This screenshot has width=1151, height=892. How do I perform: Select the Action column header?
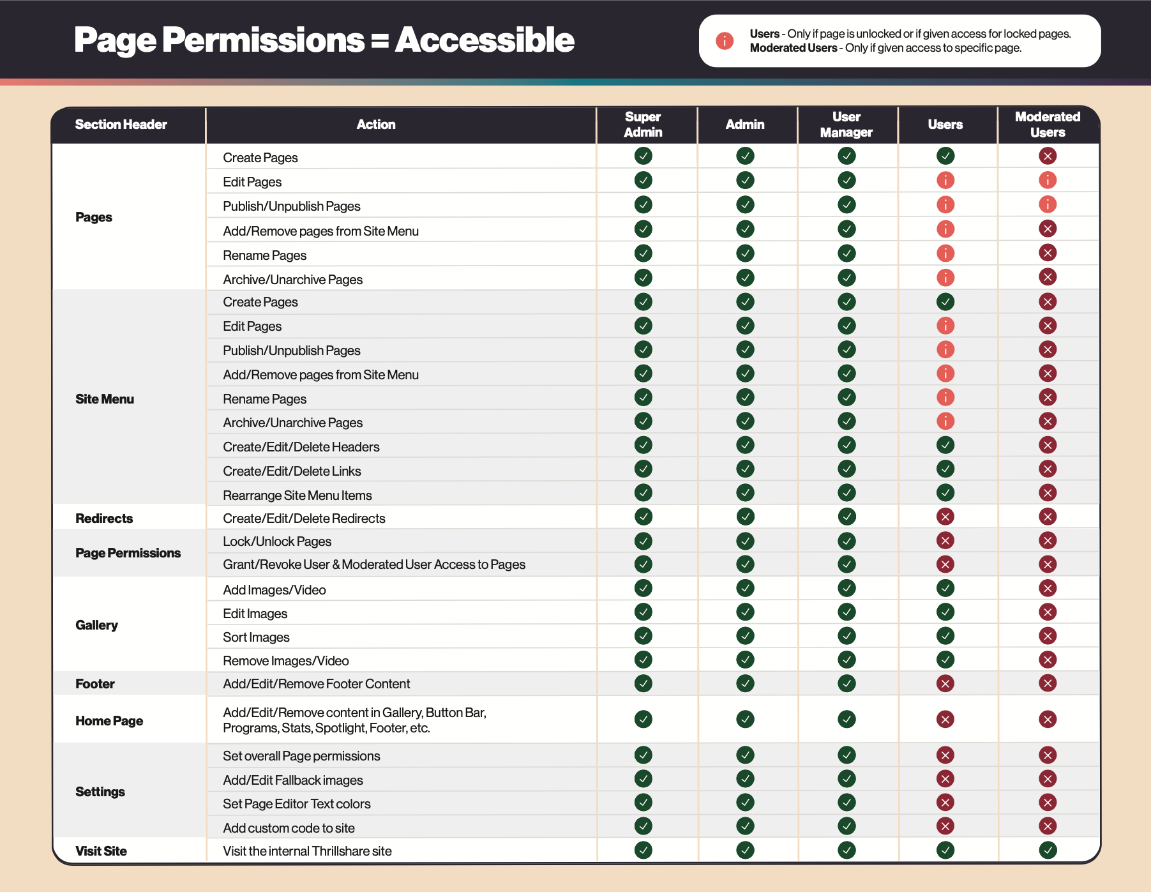point(376,125)
